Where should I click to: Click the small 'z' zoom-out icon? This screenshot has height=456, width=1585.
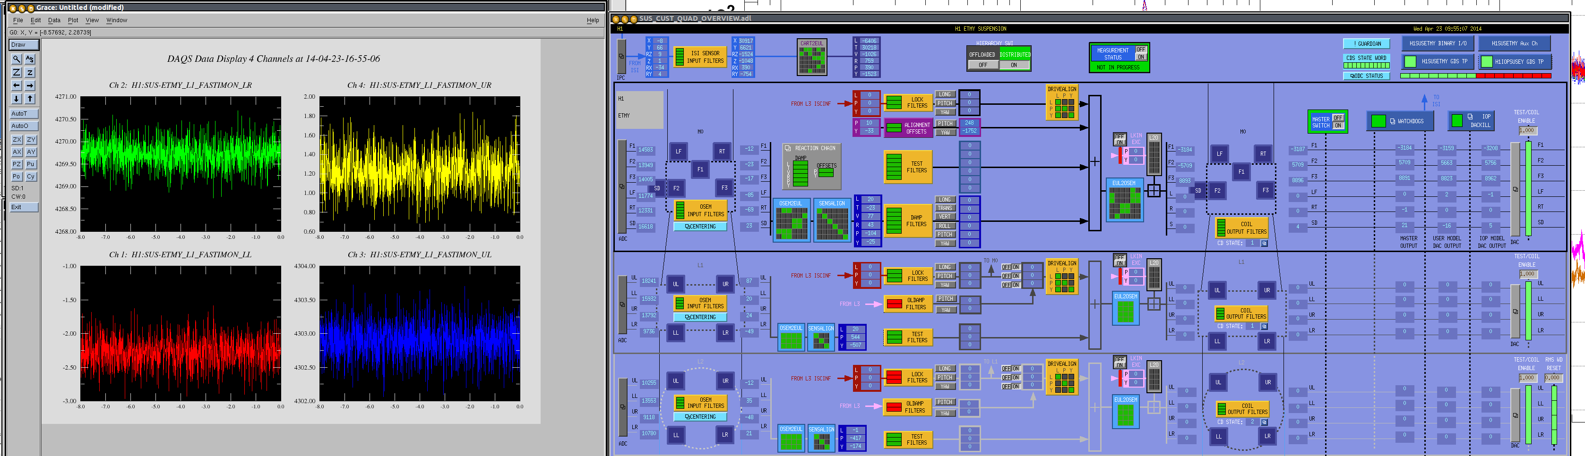(x=30, y=73)
